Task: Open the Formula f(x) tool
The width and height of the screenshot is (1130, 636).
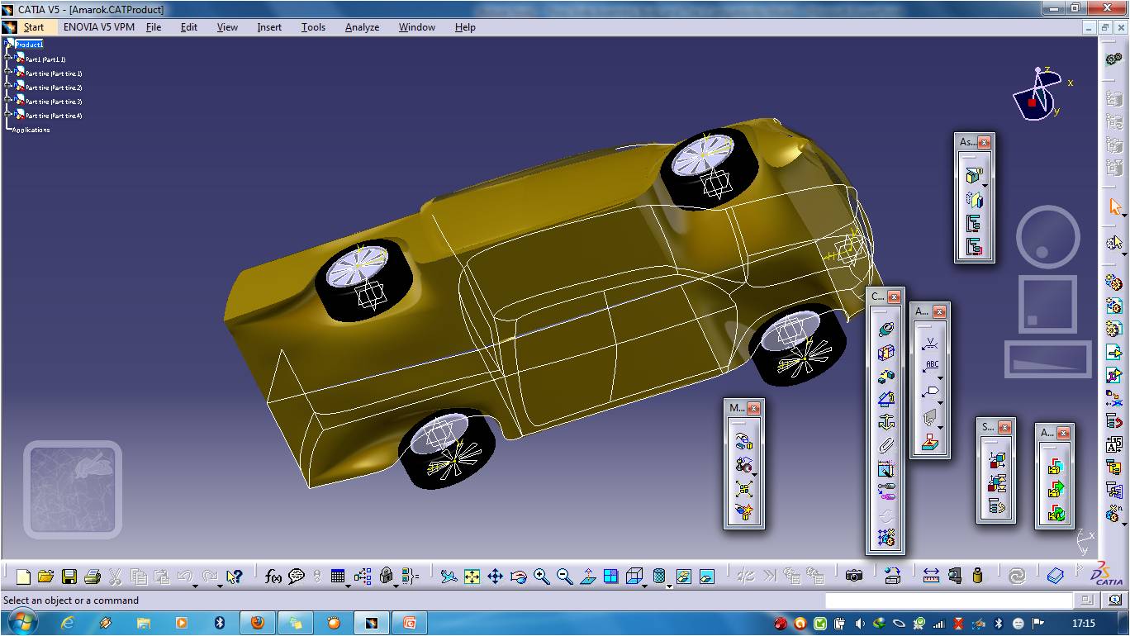Action: coord(273,577)
